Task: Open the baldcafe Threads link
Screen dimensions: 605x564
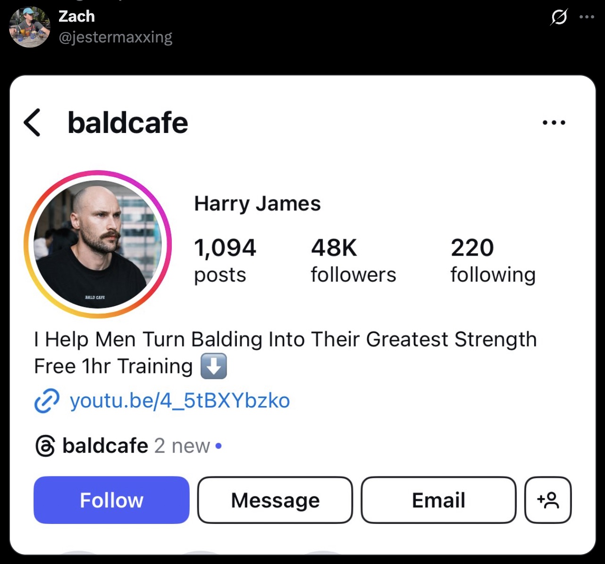Action: (105, 446)
